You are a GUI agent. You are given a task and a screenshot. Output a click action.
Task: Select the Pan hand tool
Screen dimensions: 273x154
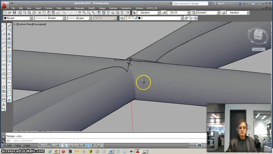(x=79, y=12)
